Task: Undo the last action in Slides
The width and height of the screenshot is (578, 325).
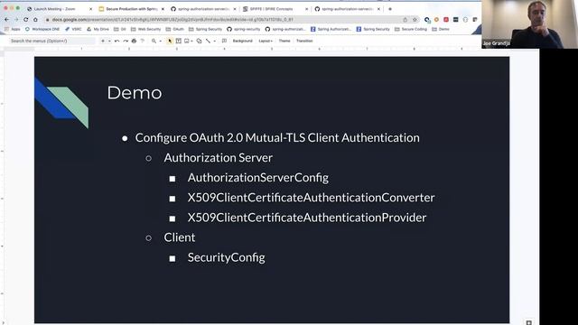Action: pyautogui.click(x=117, y=41)
